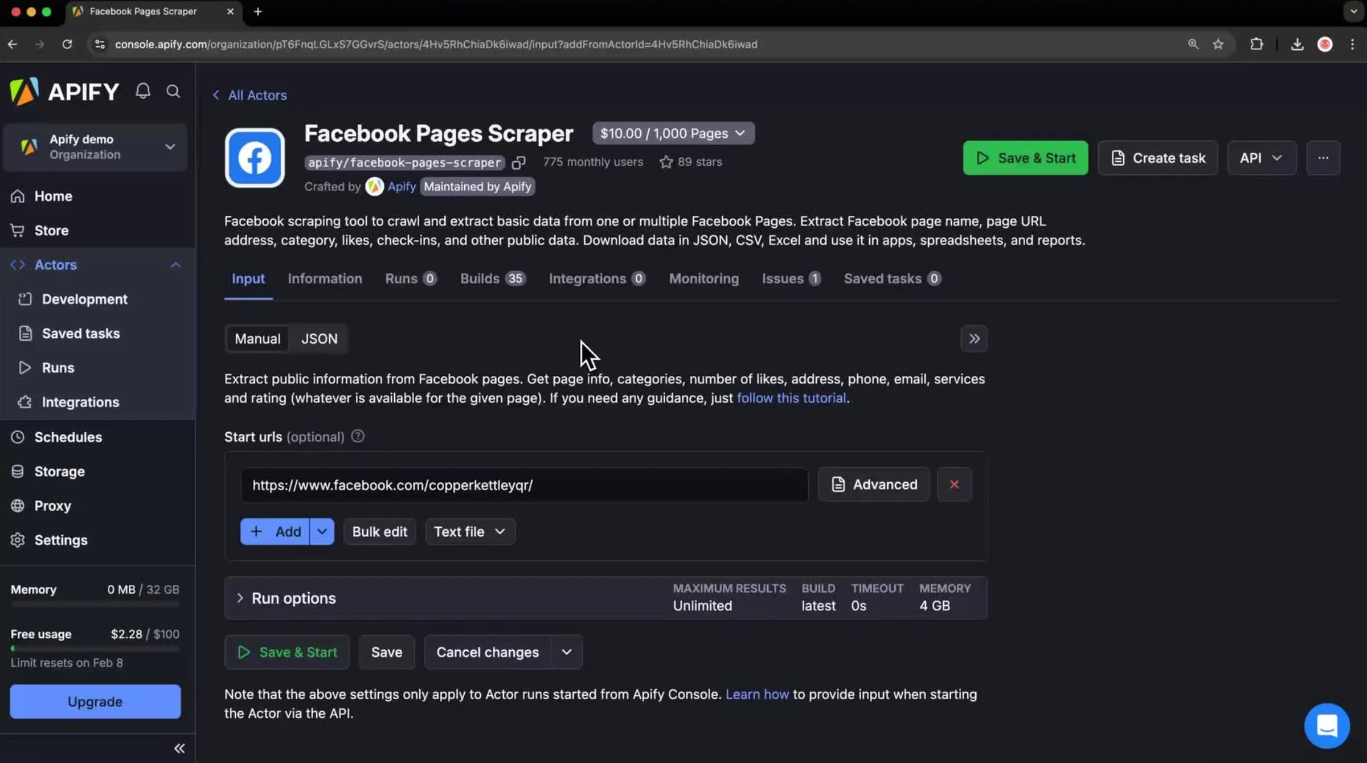
Task: Open the sidebar search magnifier
Action: click(173, 91)
